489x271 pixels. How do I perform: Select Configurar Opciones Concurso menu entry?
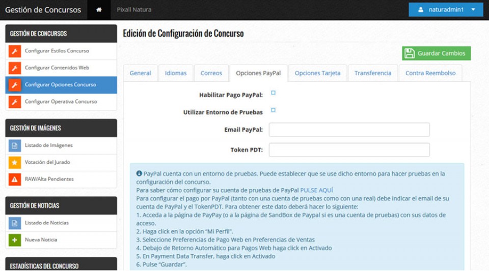[61, 85]
